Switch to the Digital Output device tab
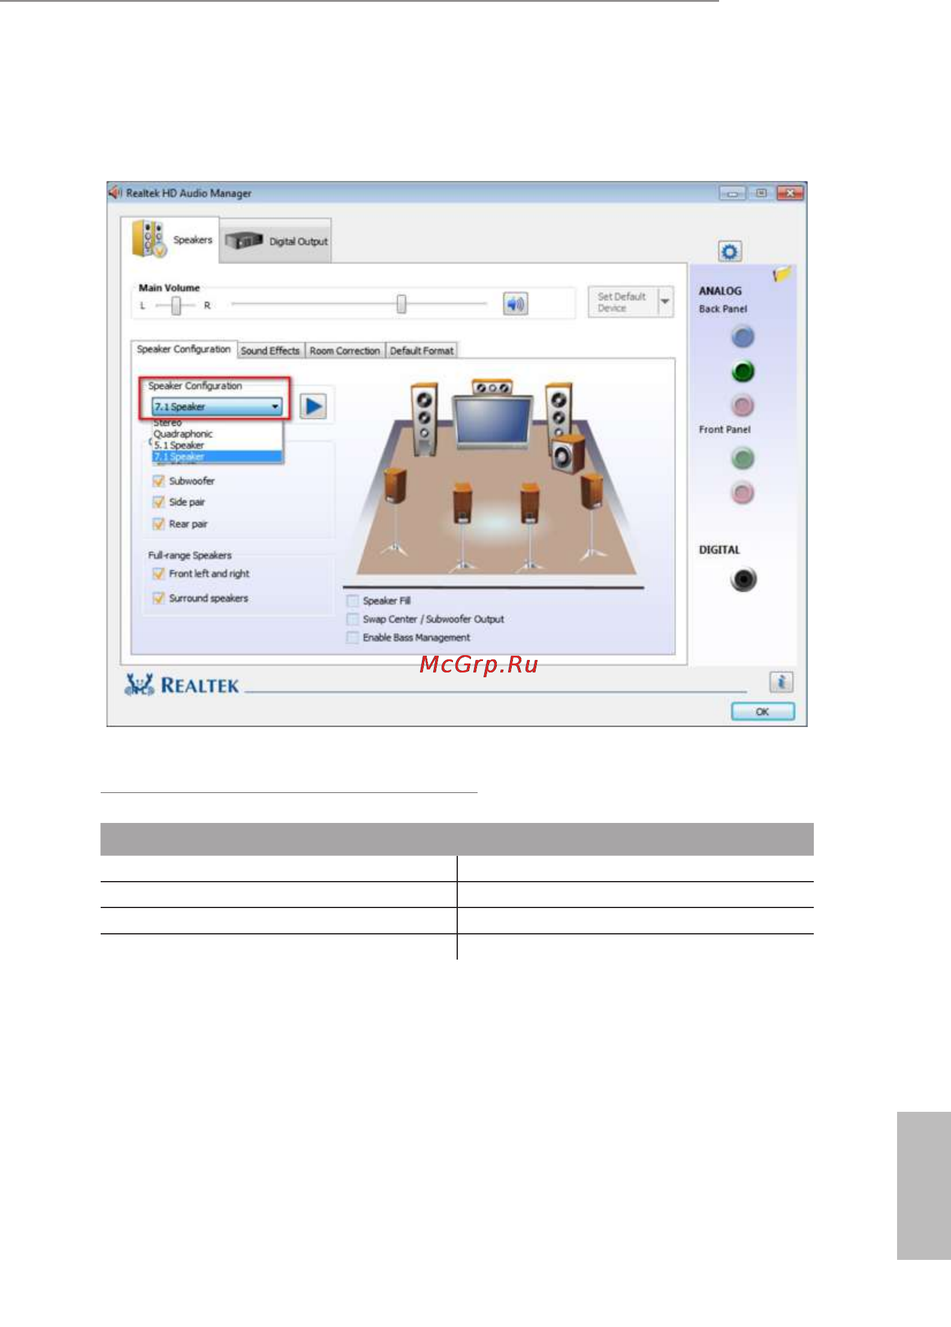The image size is (951, 1327). pos(276,241)
